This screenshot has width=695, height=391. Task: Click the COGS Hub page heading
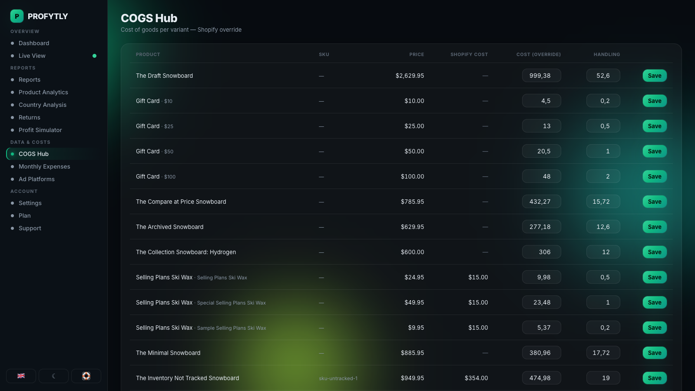(149, 18)
